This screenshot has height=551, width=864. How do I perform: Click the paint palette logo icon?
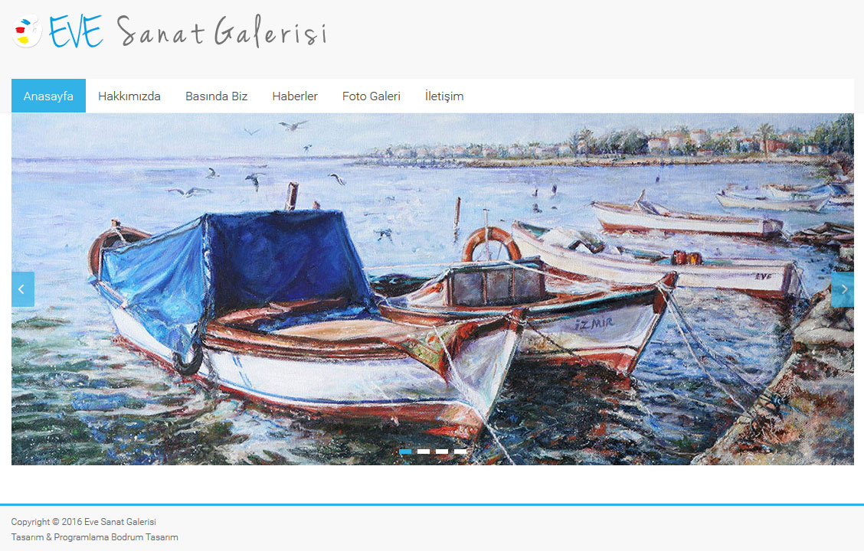click(x=27, y=31)
